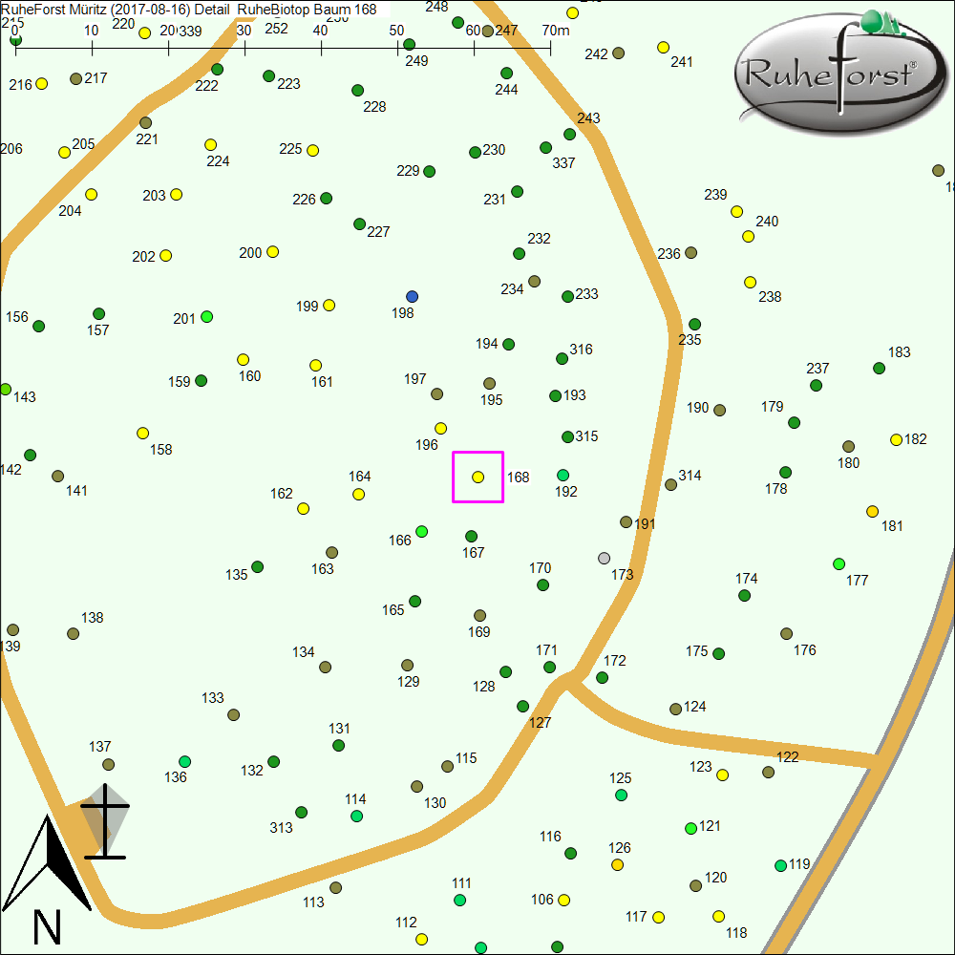
Task: Select the olive tree marker 137
Action: (x=108, y=764)
